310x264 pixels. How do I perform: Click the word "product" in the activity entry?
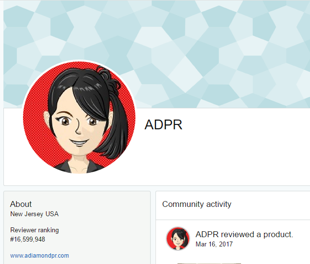pyautogui.click(x=277, y=235)
